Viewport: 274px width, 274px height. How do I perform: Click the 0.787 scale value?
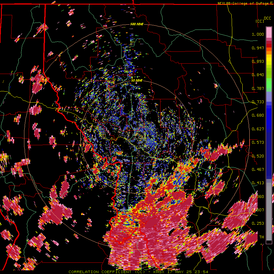(x=258, y=88)
